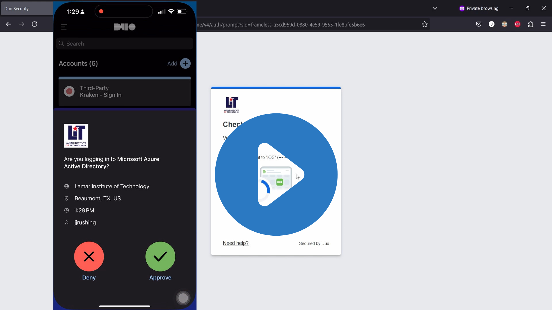The height and width of the screenshot is (310, 552).
Task: Click the avatar-face extension icon
Action: click(505, 24)
